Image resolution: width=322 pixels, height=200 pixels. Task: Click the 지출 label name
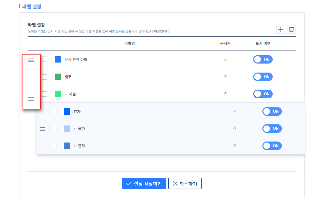click(x=72, y=94)
